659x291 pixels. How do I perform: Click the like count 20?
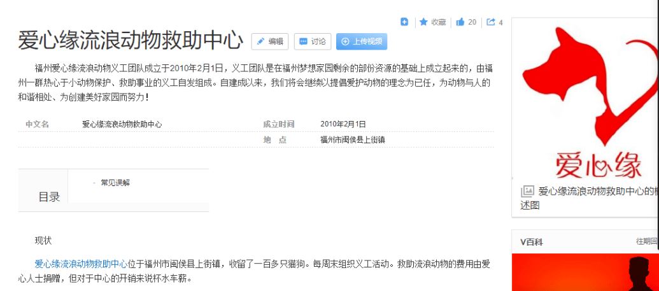472,22
